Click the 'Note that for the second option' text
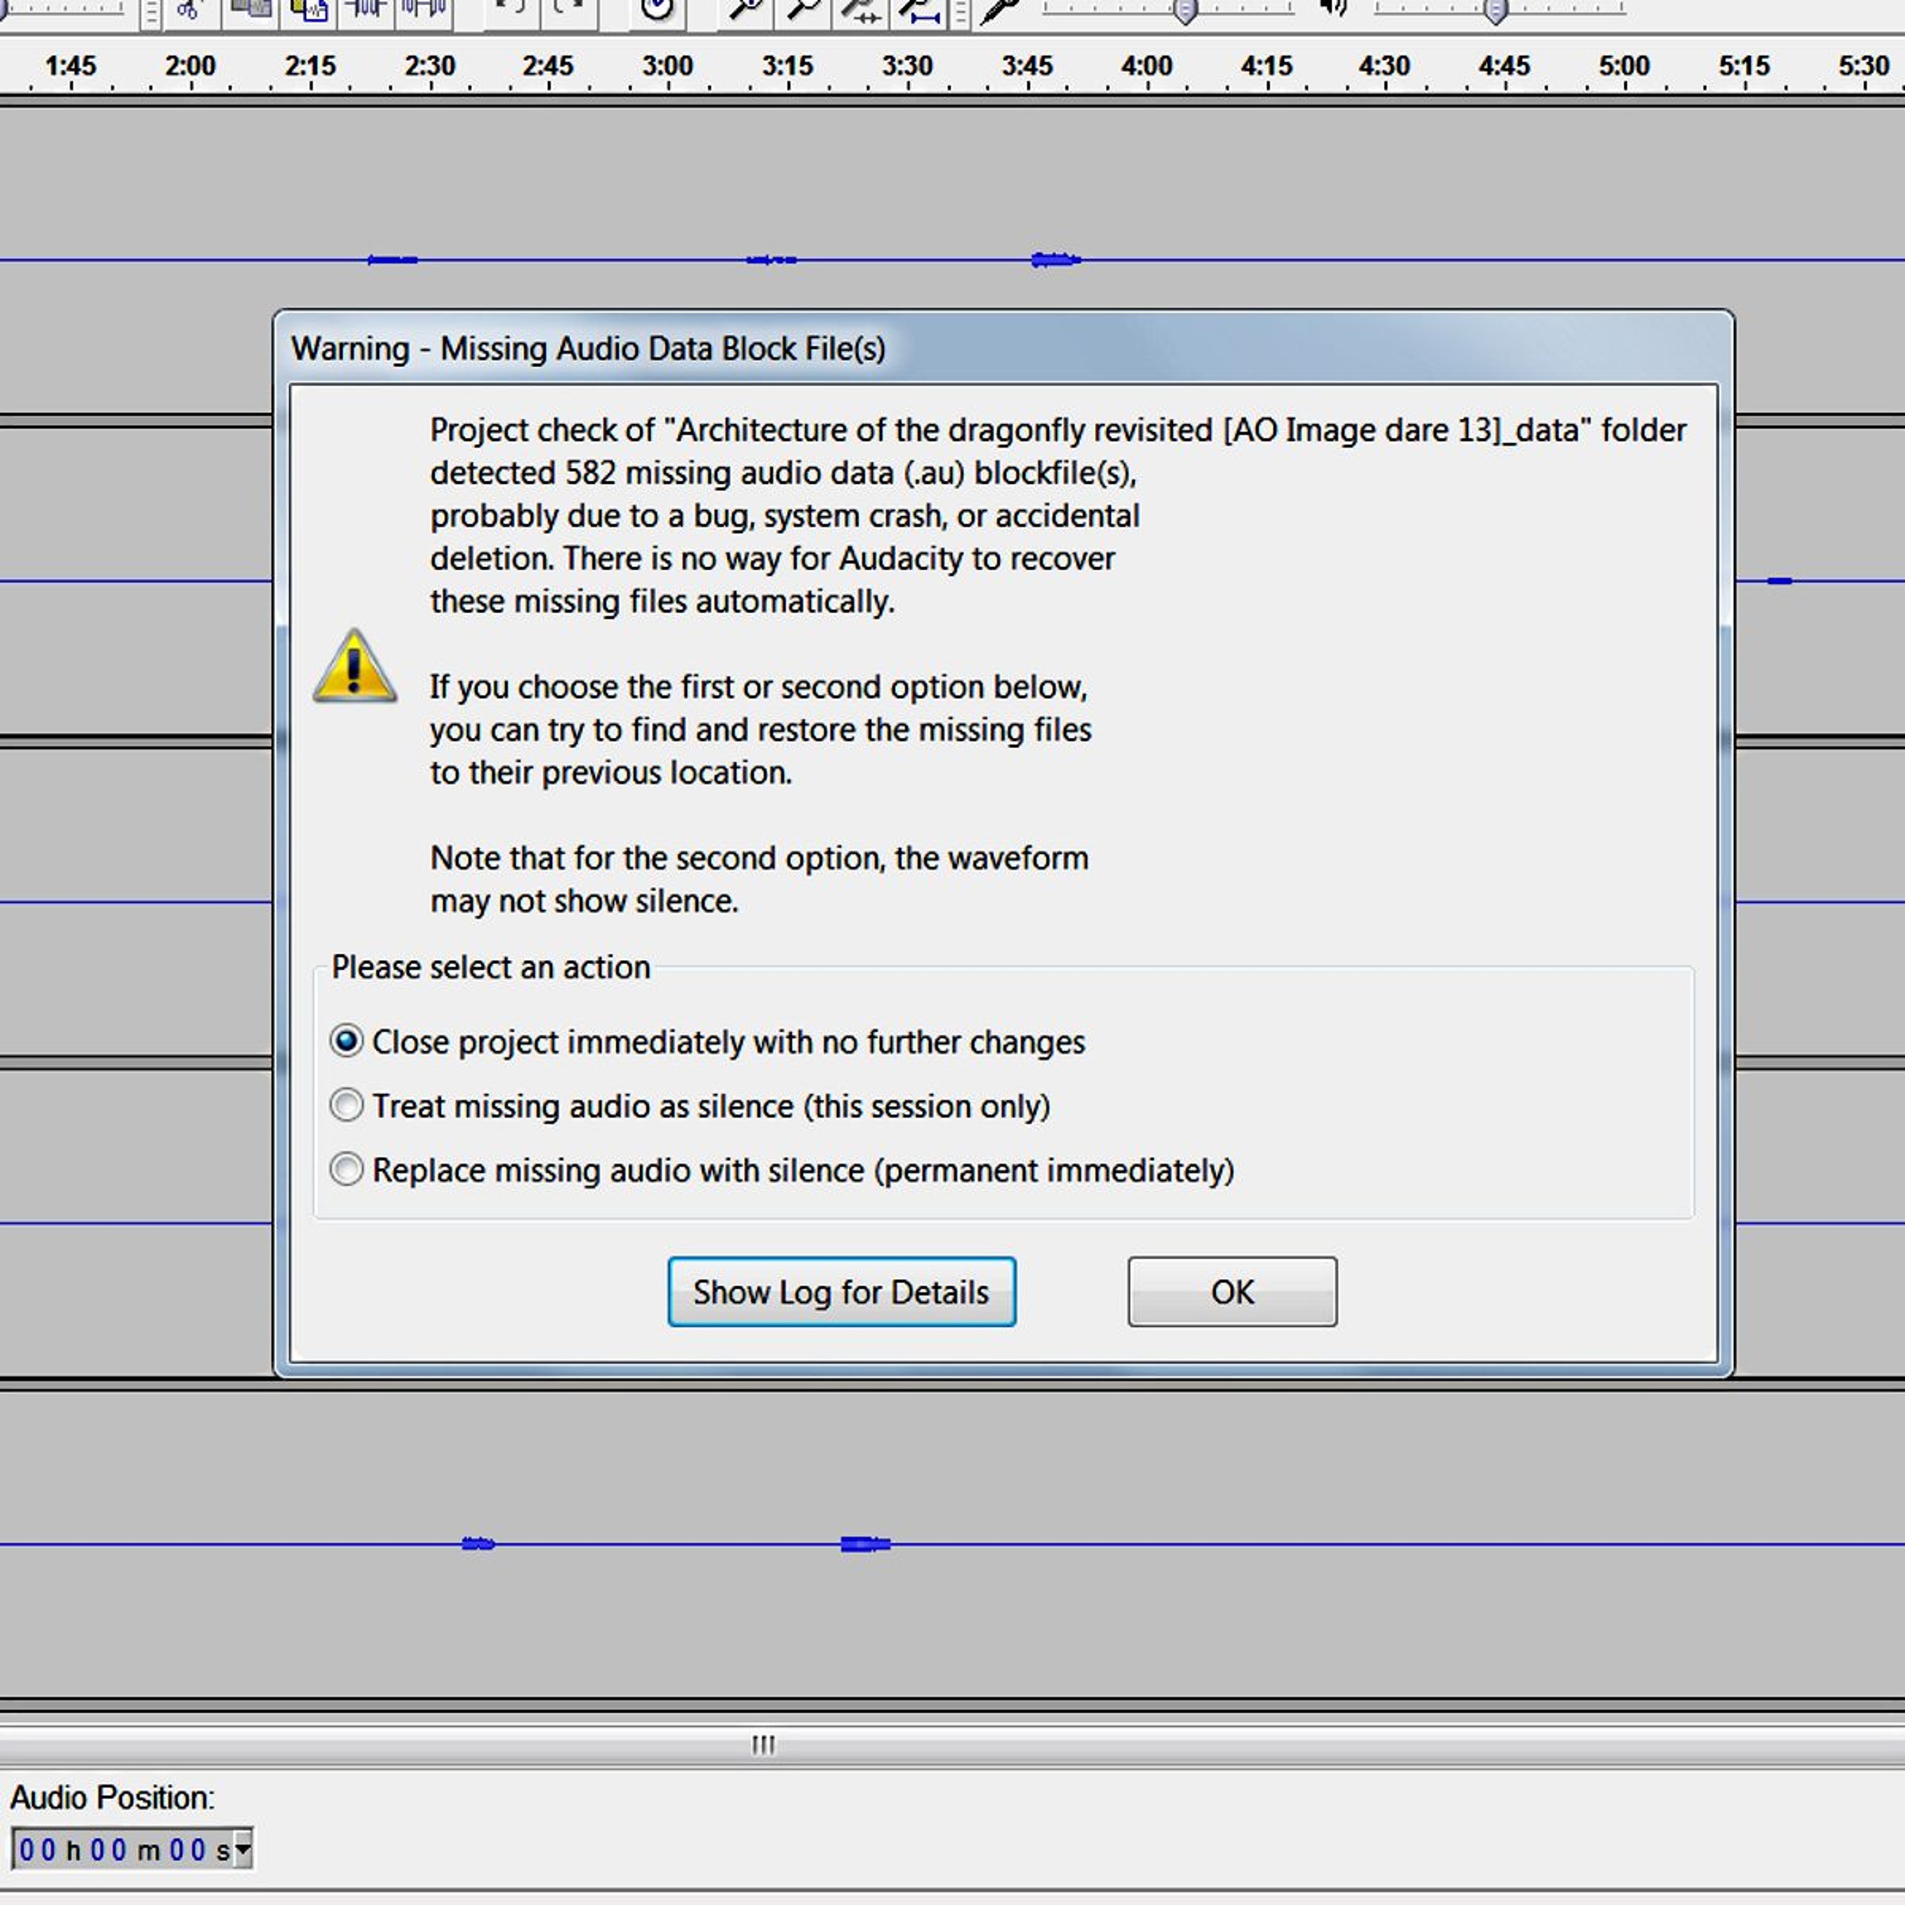 759,858
